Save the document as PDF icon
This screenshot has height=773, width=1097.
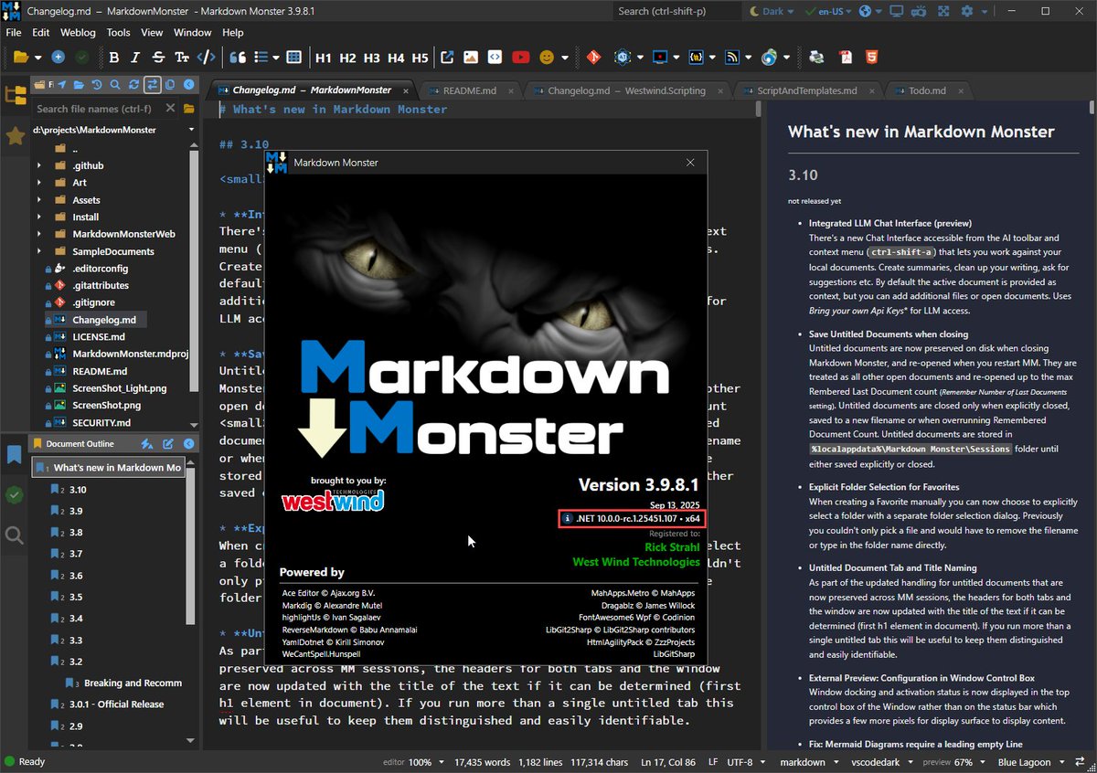click(846, 57)
